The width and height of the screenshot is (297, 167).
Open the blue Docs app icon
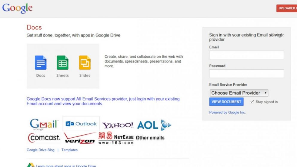(x=40, y=63)
